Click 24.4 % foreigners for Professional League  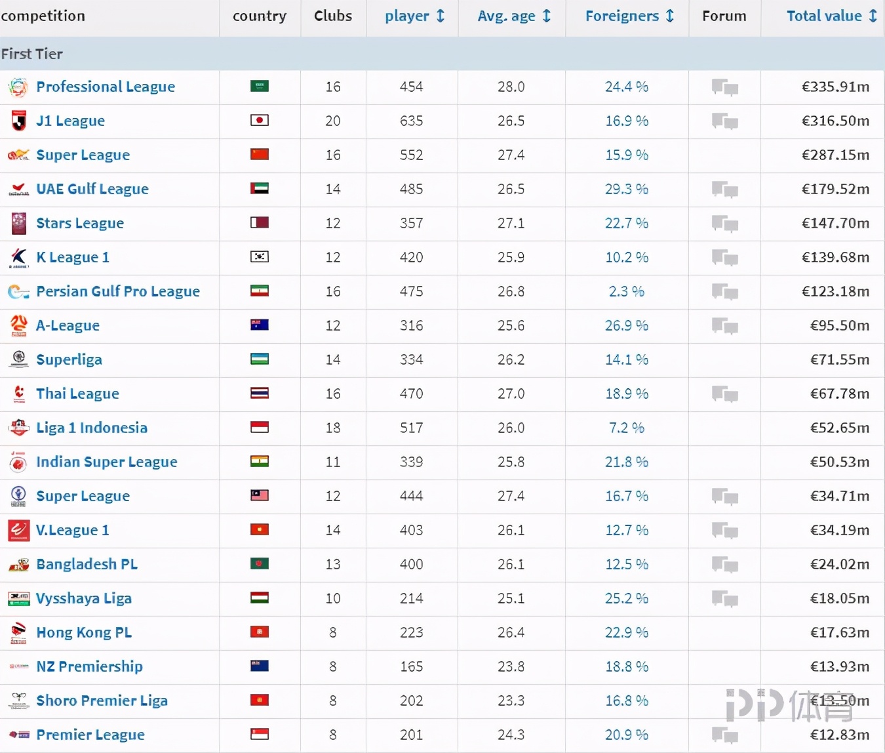point(627,87)
